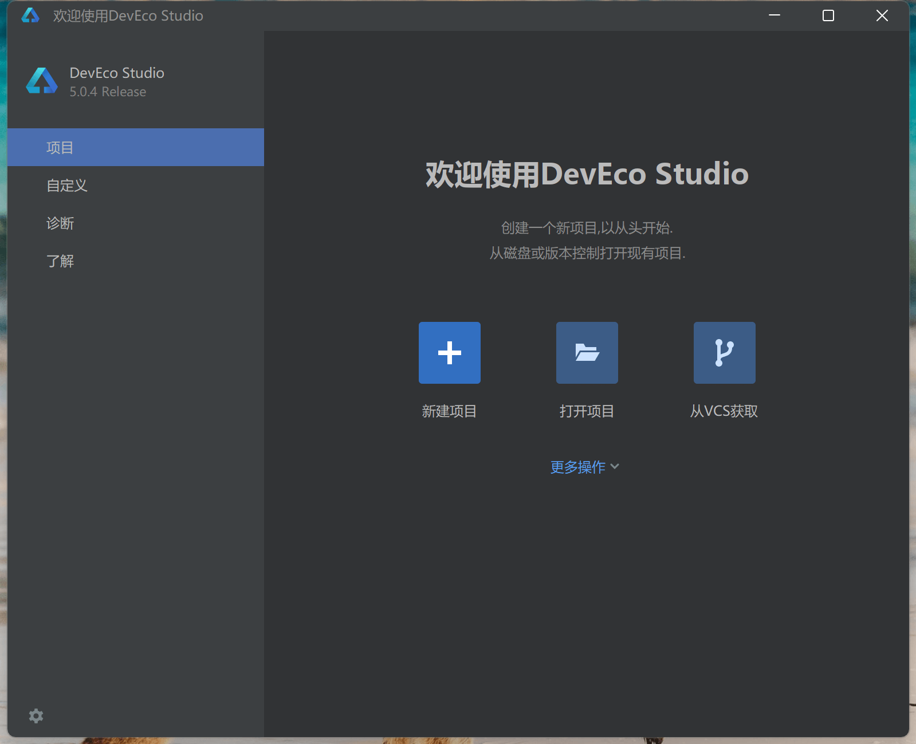Click the 从VCS获取 label
916x744 pixels.
(724, 411)
